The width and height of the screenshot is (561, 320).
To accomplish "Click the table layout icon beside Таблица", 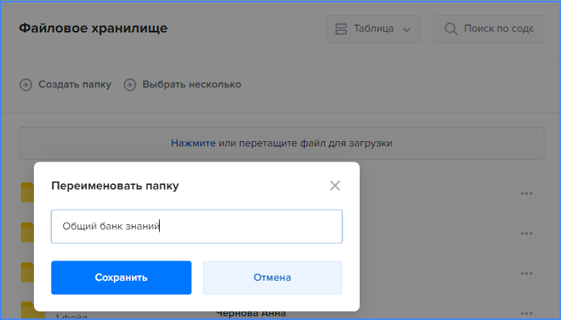I will (341, 29).
